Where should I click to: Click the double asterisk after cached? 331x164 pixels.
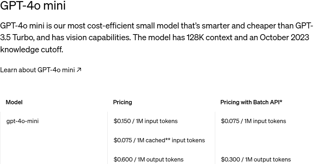[x=168, y=139]
